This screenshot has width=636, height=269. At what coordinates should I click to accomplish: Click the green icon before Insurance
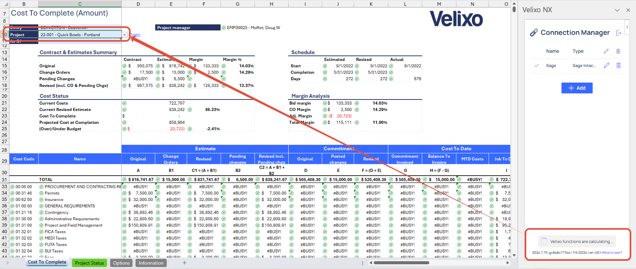pos(41,199)
